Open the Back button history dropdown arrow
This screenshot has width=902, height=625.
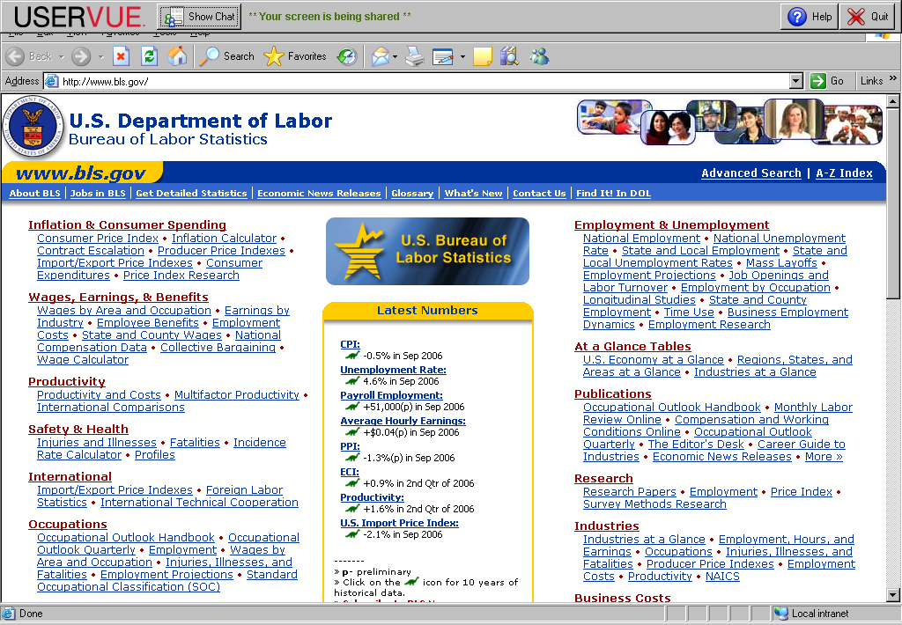61,56
